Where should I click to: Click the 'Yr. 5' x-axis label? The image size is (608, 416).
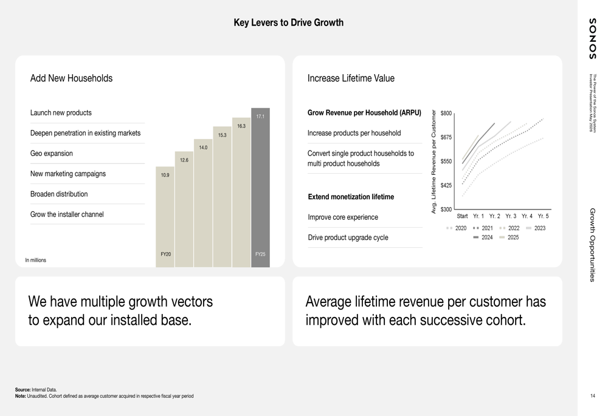point(543,216)
